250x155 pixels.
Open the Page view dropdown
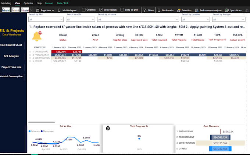pos(45,10)
